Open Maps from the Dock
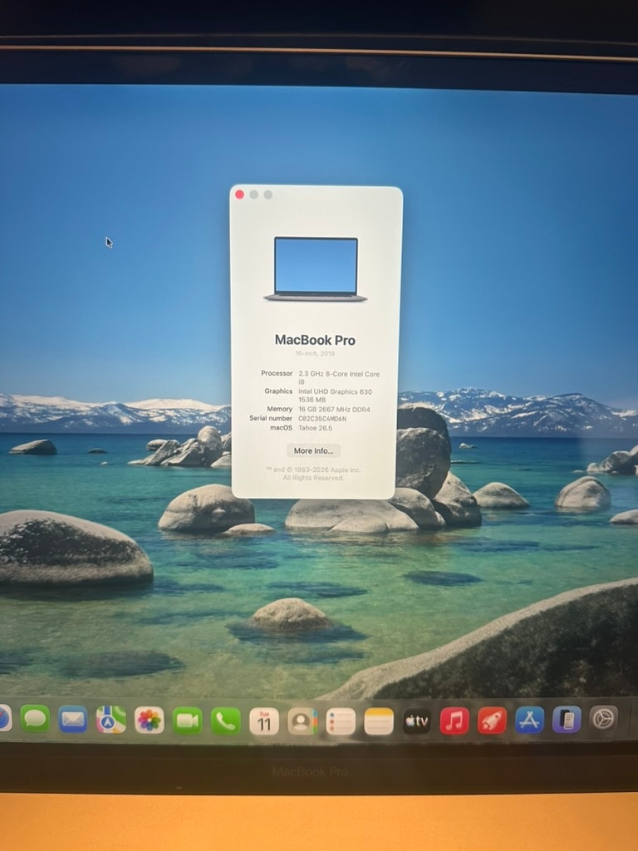The image size is (638, 851). [111, 720]
